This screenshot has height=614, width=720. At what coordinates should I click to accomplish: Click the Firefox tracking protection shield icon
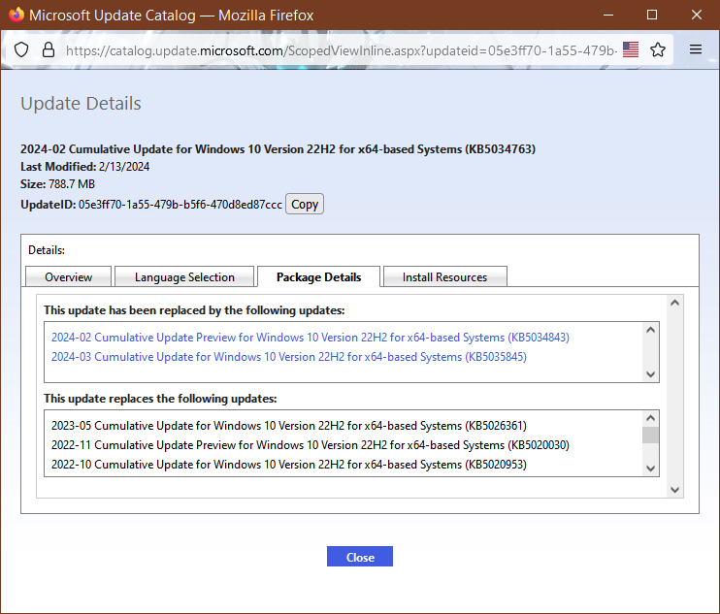(x=21, y=49)
